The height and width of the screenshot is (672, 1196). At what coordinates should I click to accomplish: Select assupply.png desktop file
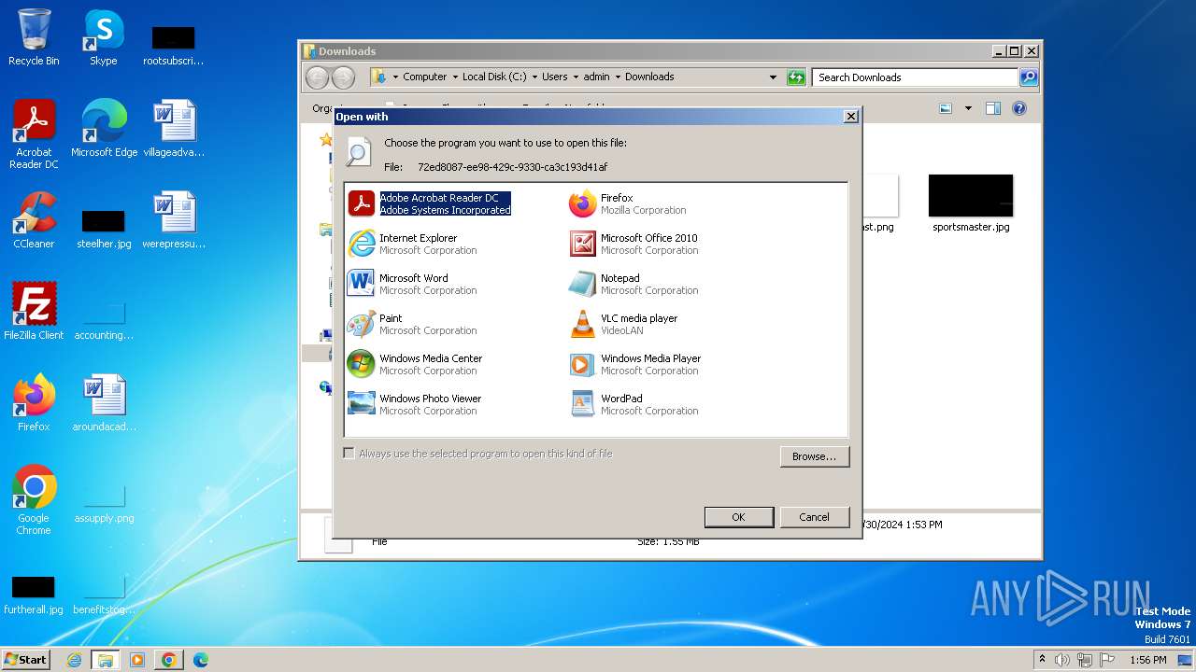point(104,502)
